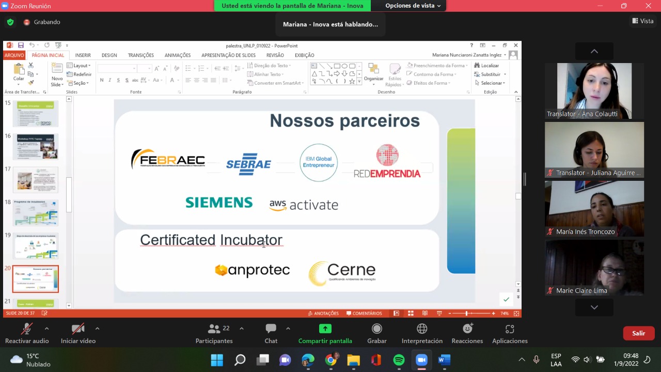This screenshot has height=372, width=661.
Task: Select slide 16 thumbnail
Action: point(36,147)
